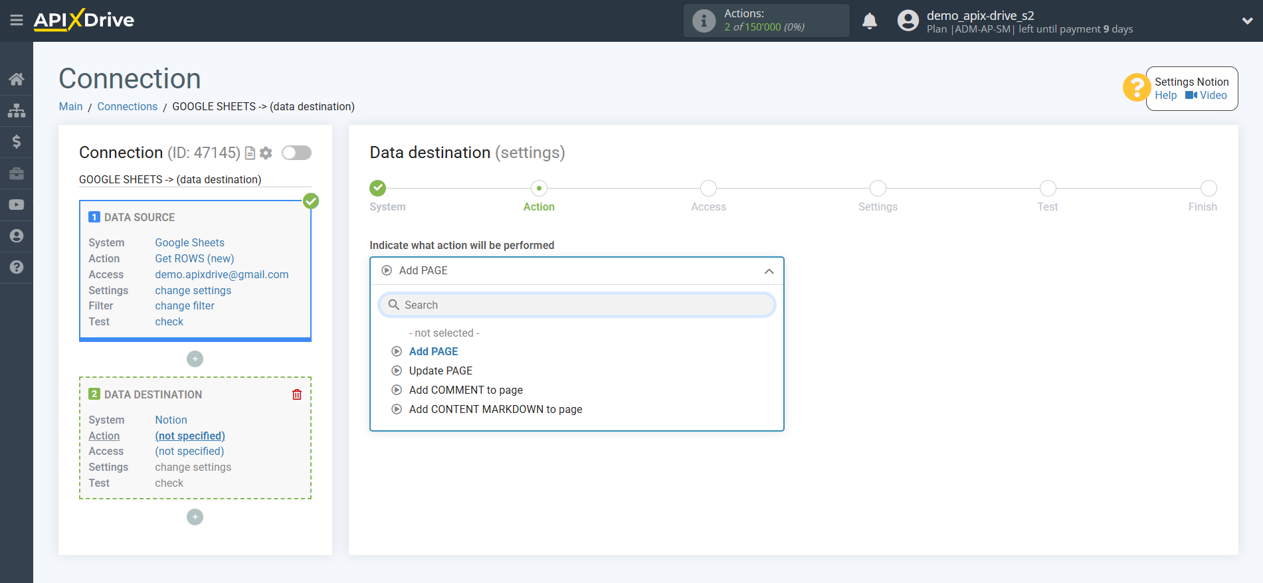
Task: Click the action Search field
Action: point(577,305)
